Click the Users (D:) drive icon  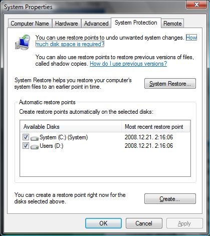(35, 147)
